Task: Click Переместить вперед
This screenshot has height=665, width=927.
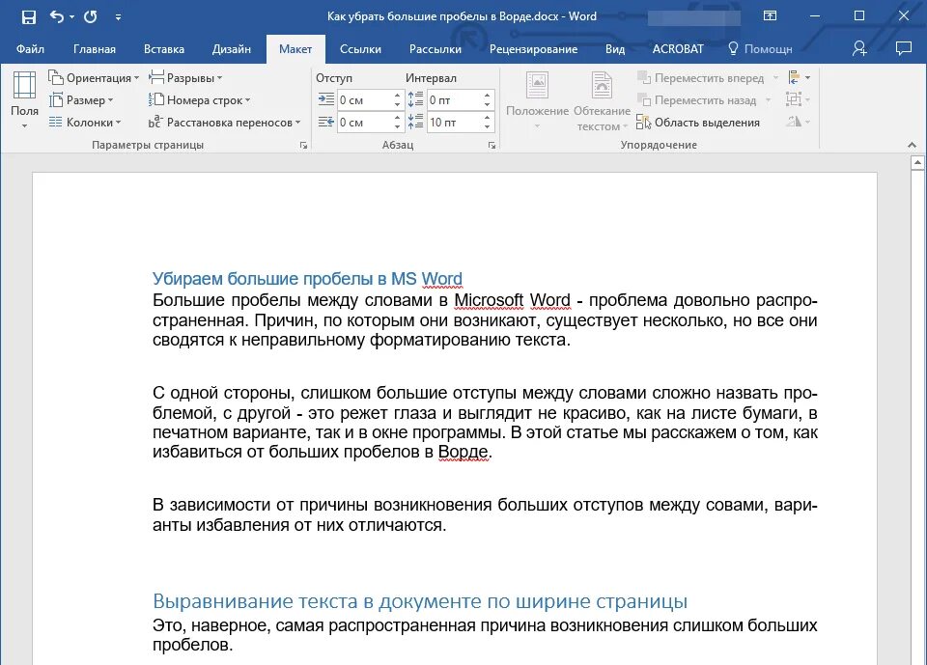Action: (701, 77)
